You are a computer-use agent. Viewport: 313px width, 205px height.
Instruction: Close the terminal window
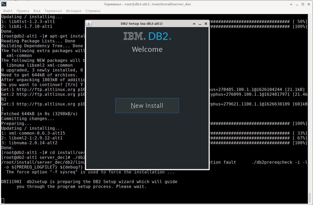point(309,4)
